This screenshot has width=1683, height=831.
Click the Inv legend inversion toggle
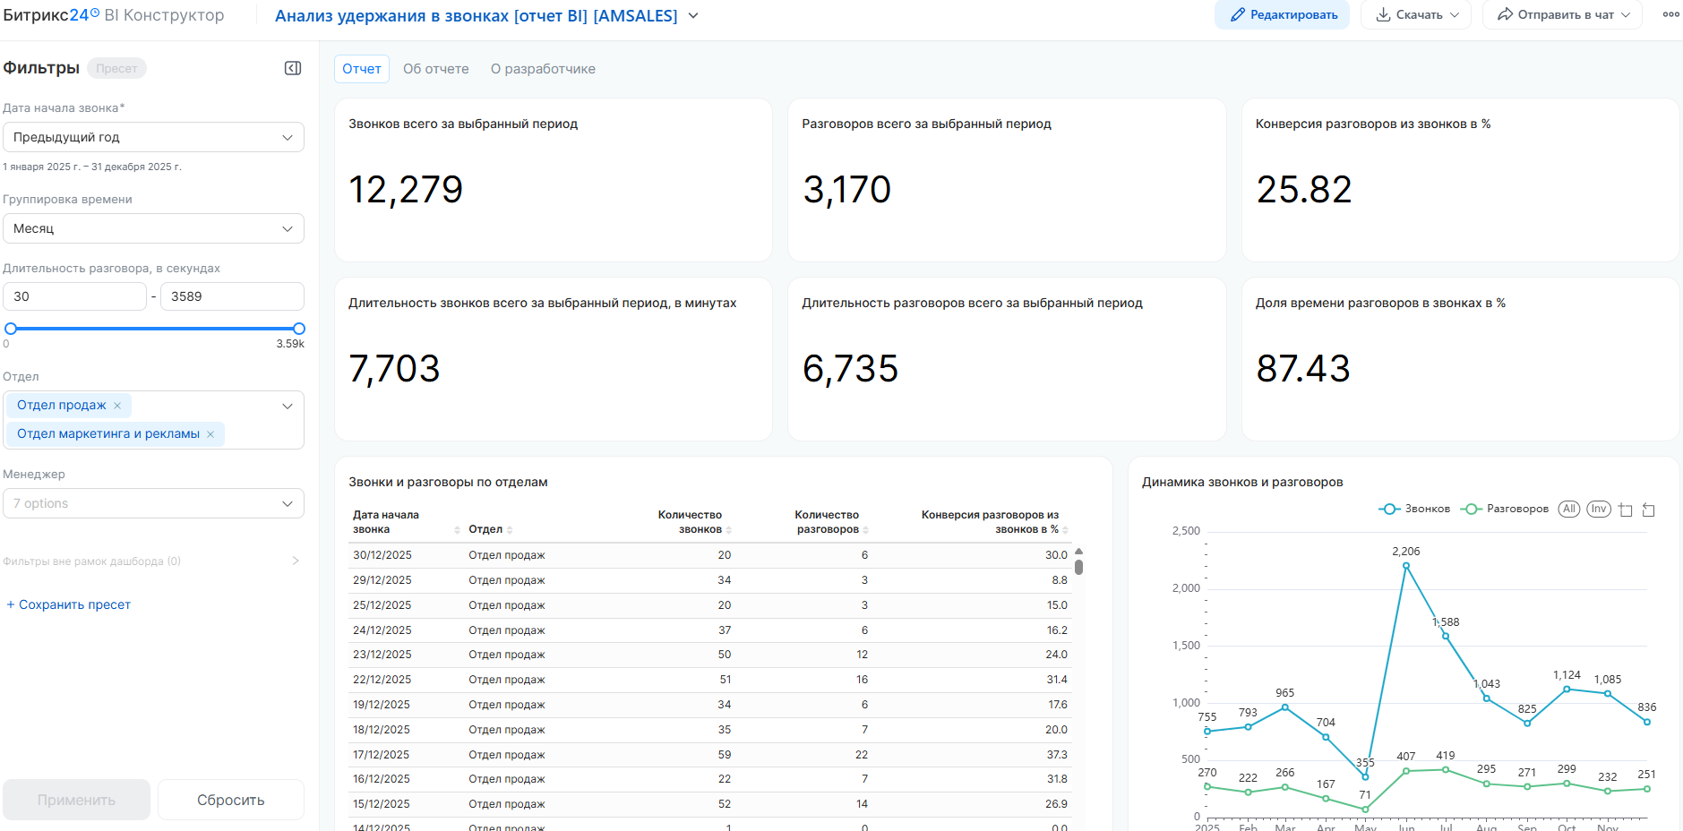click(x=1598, y=509)
